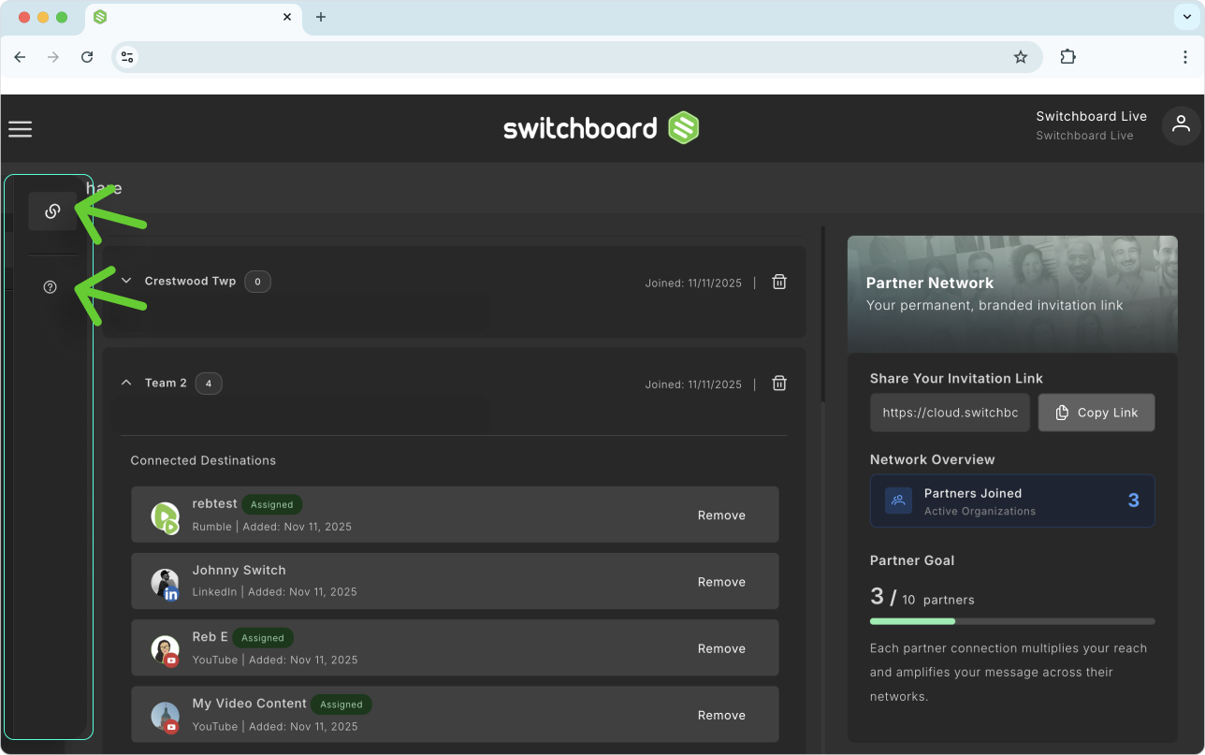Delete the Team 2 partner
Image resolution: width=1205 pixels, height=755 pixels.
(x=779, y=383)
